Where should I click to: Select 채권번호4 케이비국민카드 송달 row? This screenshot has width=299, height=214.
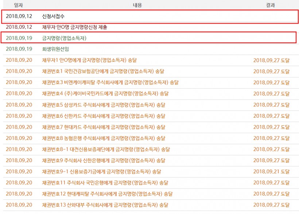click(151, 94)
